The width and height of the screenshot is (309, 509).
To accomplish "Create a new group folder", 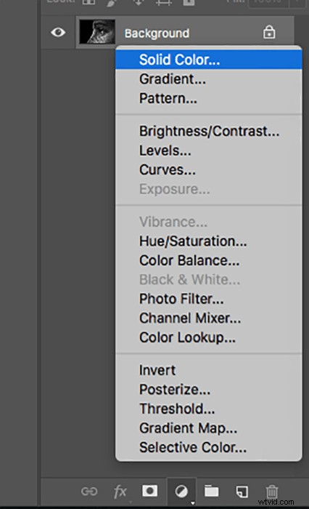I will pos(211,491).
